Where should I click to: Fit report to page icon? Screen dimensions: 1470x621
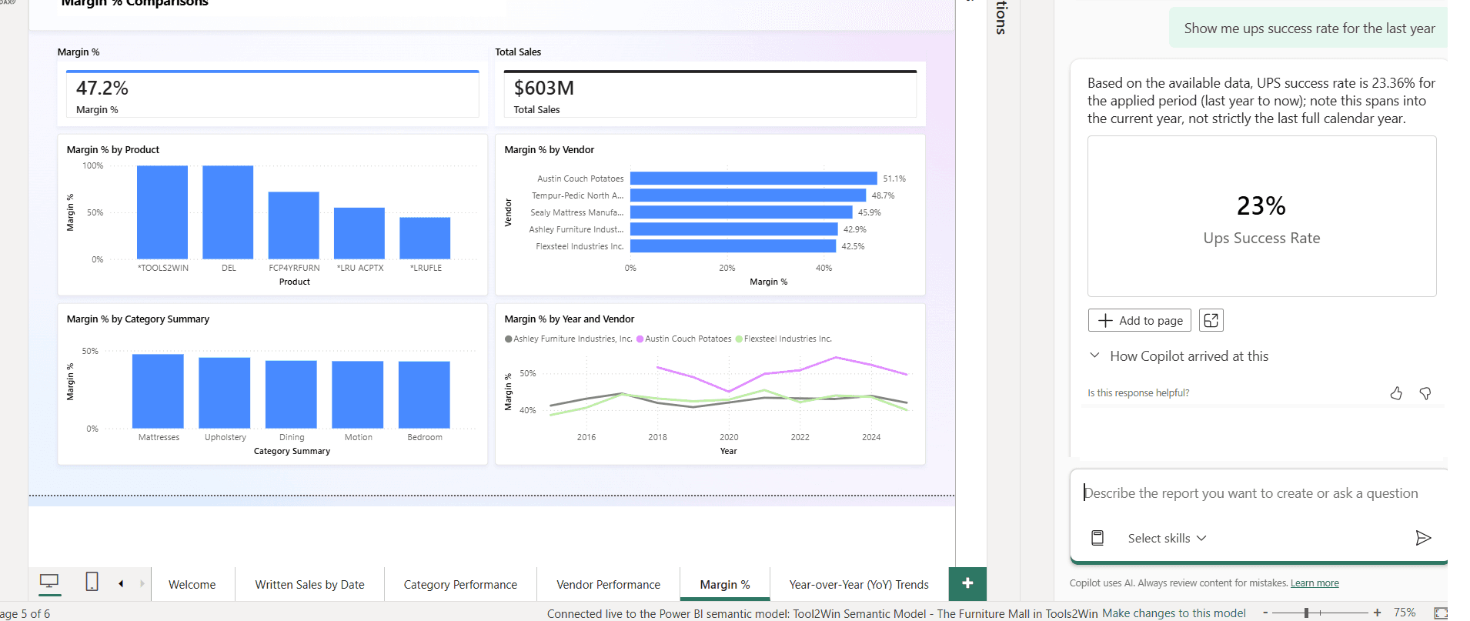point(1441,613)
